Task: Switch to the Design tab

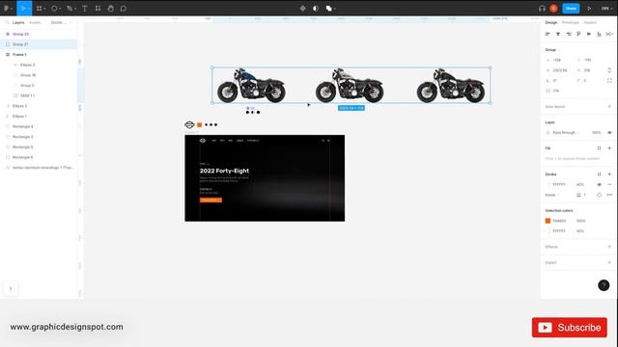Action: (551, 22)
